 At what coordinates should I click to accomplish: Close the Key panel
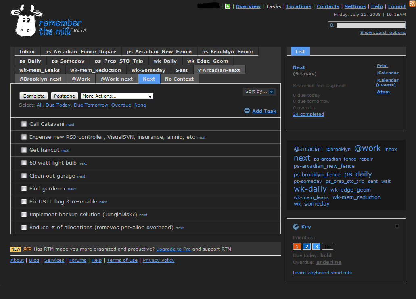[x=397, y=226]
